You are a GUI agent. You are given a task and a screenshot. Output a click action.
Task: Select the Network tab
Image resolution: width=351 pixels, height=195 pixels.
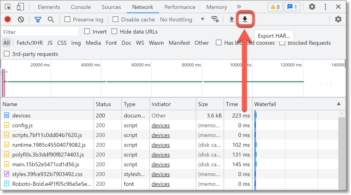143,7
